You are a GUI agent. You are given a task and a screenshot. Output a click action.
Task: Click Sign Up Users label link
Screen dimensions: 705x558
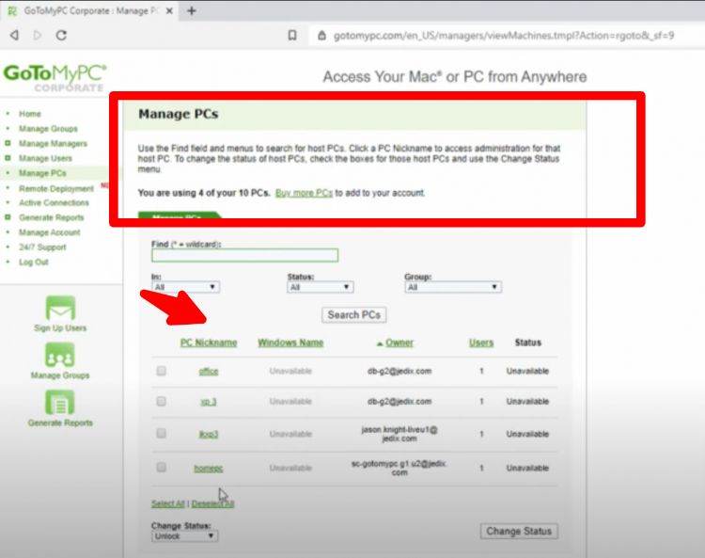[60, 328]
